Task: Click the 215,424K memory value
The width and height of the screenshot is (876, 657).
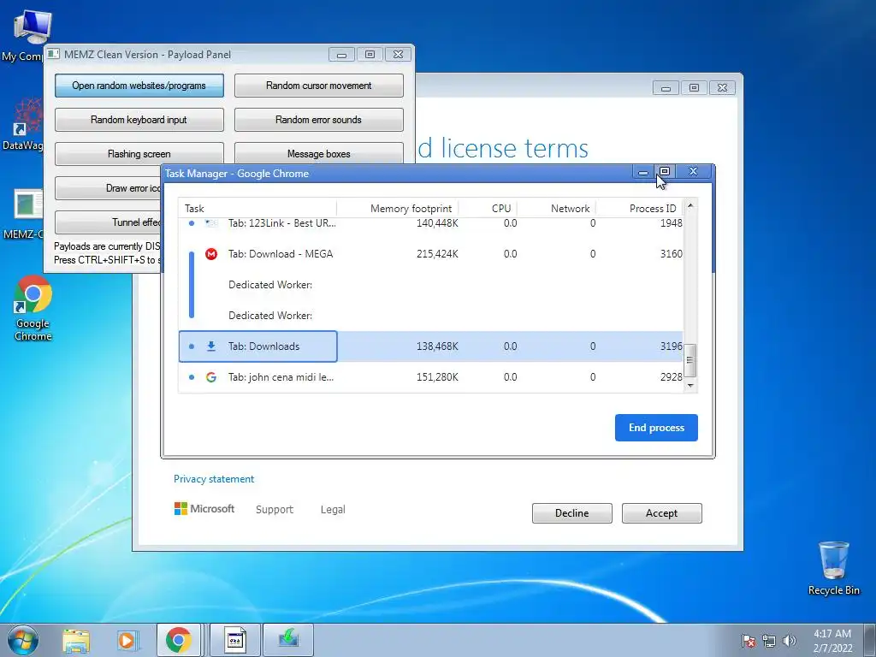Action: tap(437, 254)
